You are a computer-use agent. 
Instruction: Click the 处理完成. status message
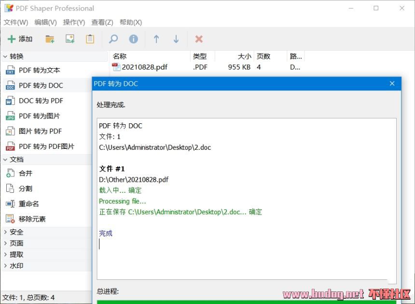[111, 105]
